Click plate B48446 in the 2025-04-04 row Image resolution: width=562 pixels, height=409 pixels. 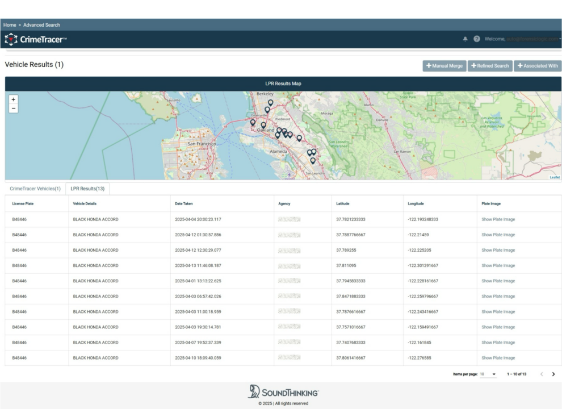[x=19, y=220]
